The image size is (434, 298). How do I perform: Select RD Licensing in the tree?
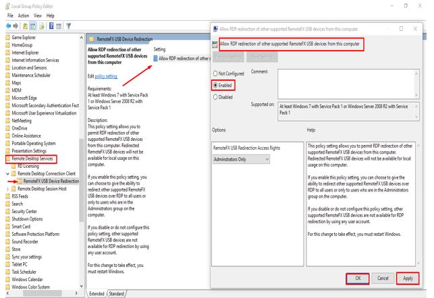click(x=28, y=166)
